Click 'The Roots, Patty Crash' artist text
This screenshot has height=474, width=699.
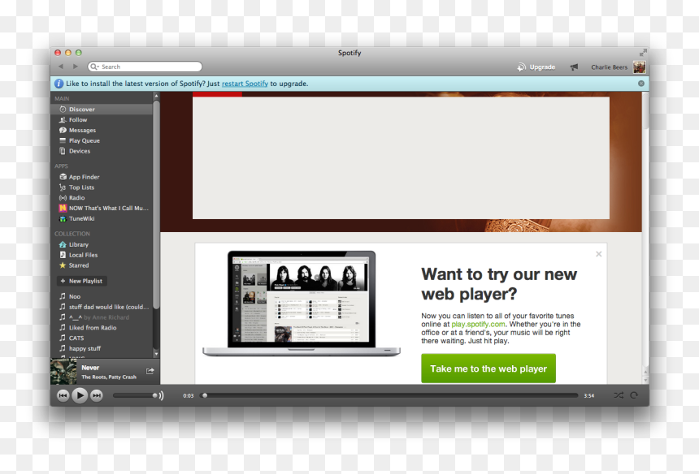[x=109, y=377]
